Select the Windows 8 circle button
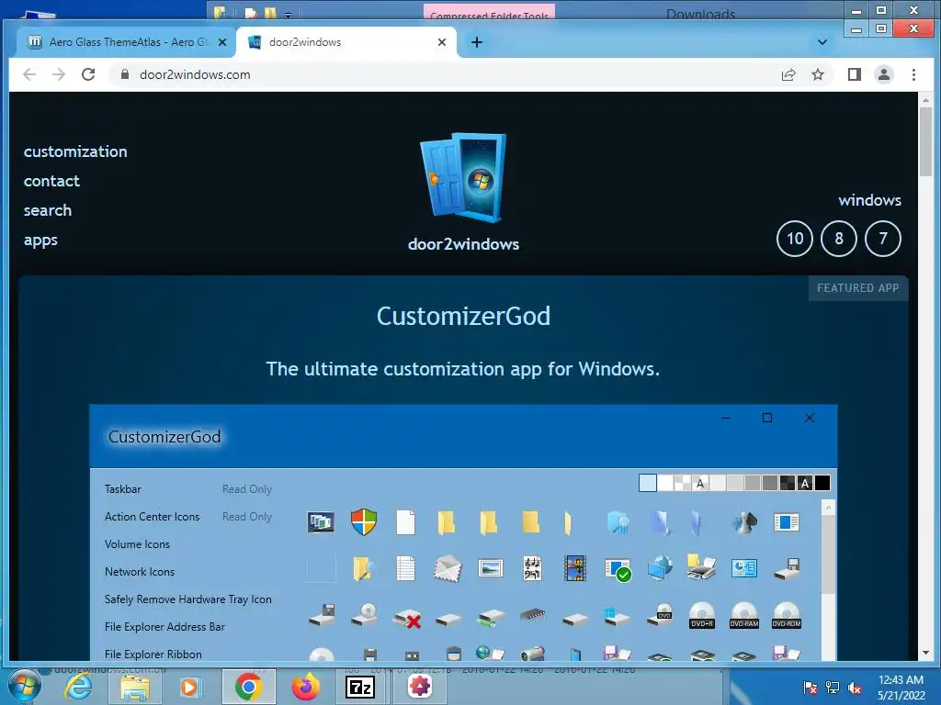941x705 pixels. click(x=838, y=239)
